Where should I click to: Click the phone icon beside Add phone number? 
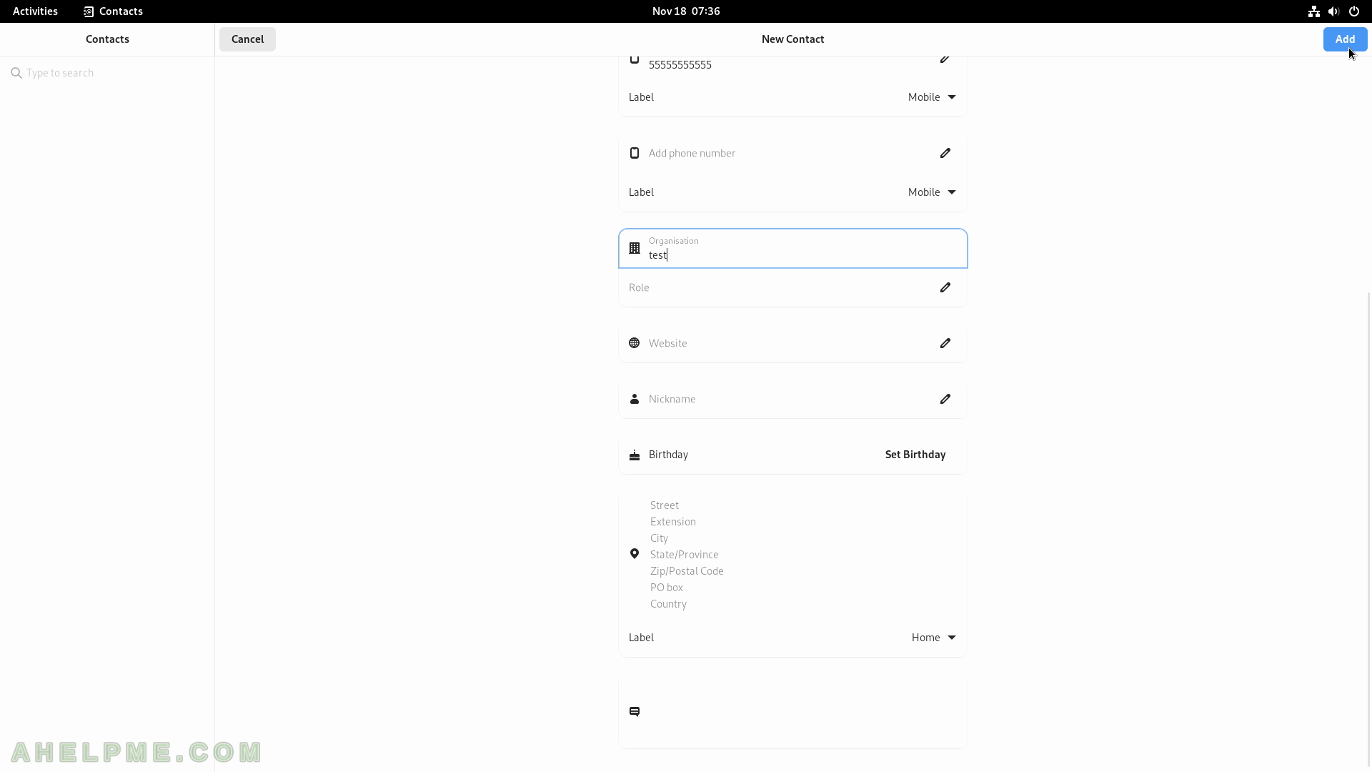point(634,153)
